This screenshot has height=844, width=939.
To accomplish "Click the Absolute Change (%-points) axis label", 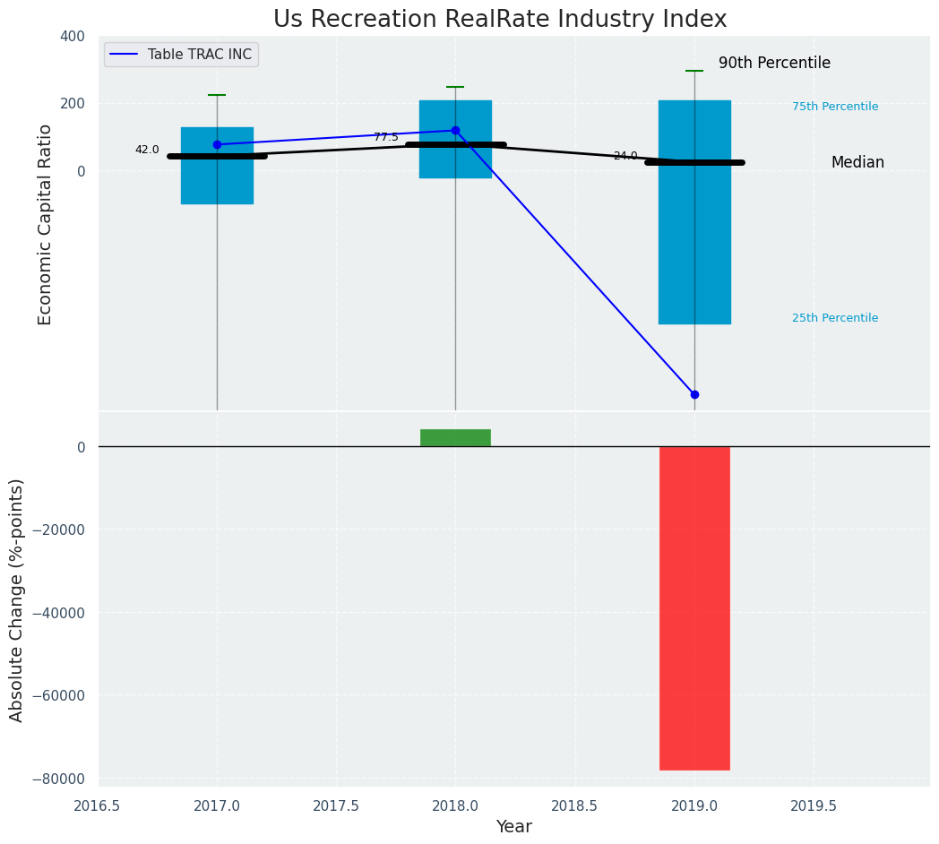I will [17, 599].
